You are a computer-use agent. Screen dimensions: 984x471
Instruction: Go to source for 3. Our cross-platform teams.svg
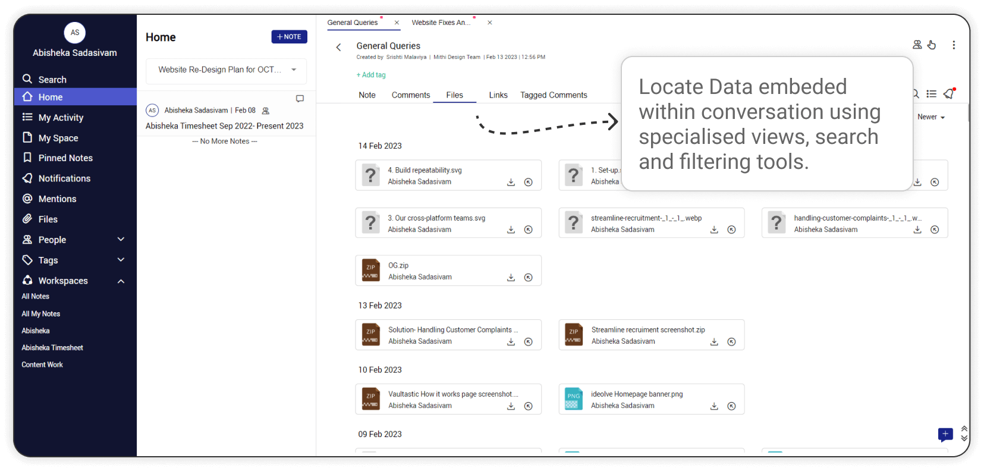click(528, 230)
